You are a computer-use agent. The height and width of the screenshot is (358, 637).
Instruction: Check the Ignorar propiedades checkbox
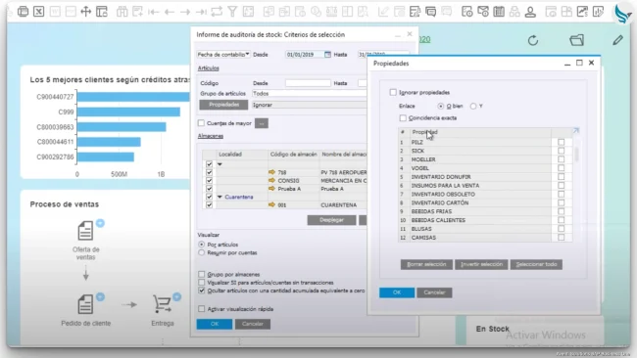(393, 93)
